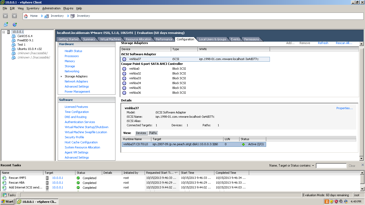
Task: Open adapter Properties link
Action: 344,108
